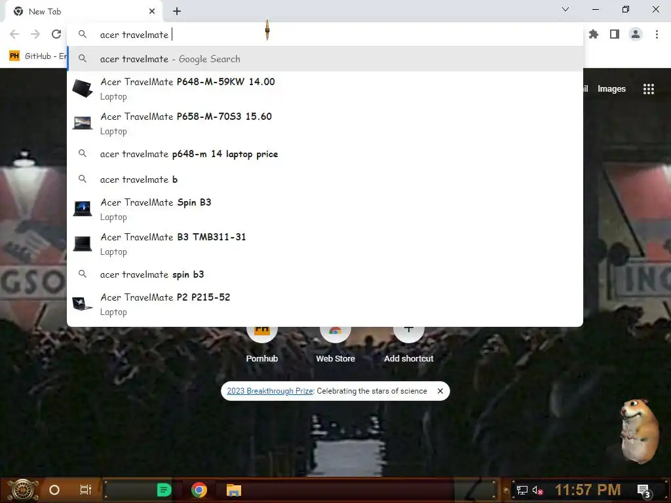This screenshot has width=671, height=503.
Task: Choose Acer TravelMate Spin B3 laptop entry
Action: pos(325,209)
